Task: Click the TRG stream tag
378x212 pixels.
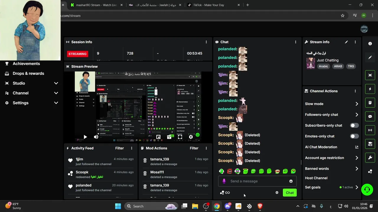Action: pos(351,66)
